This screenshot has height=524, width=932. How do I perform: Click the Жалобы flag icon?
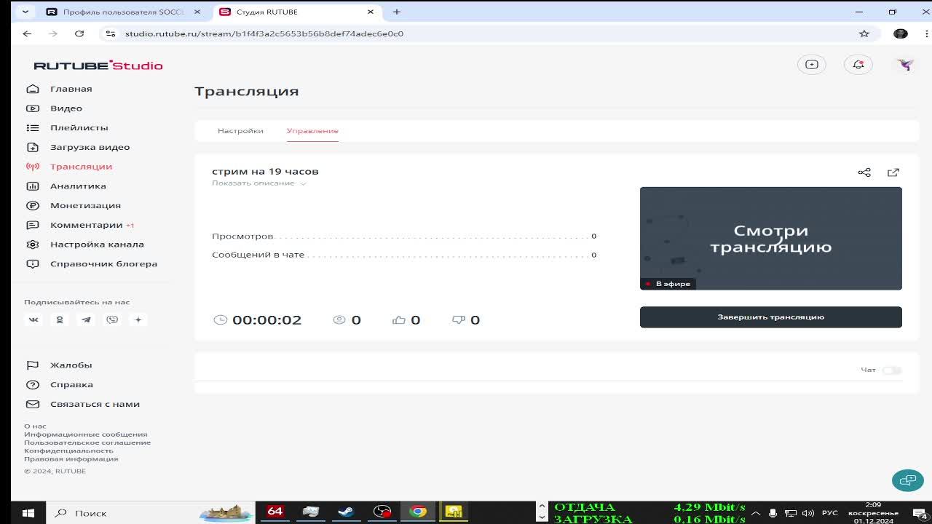pyautogui.click(x=33, y=365)
